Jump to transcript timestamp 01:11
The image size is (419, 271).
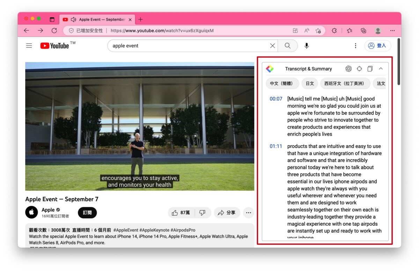click(x=276, y=146)
